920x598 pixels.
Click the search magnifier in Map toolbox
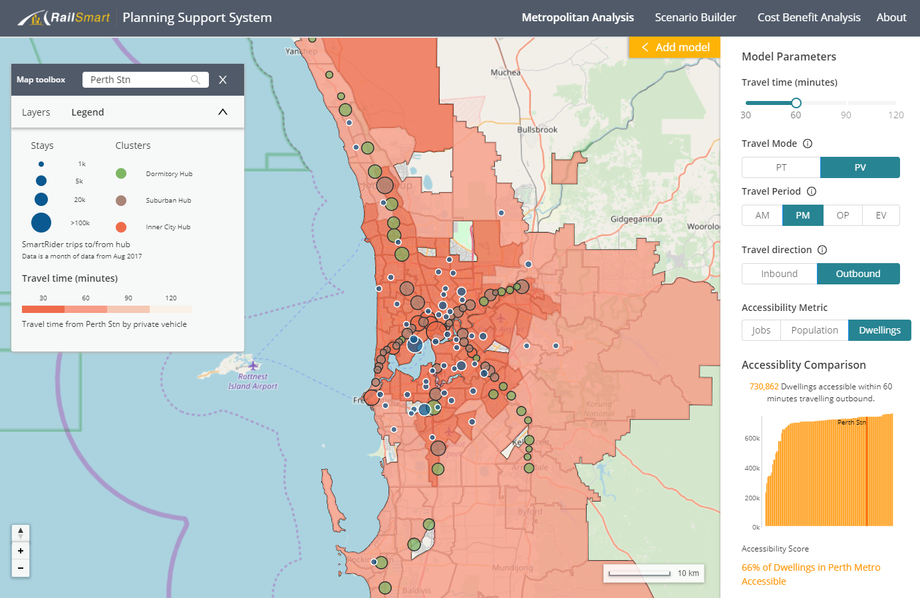[x=195, y=80]
